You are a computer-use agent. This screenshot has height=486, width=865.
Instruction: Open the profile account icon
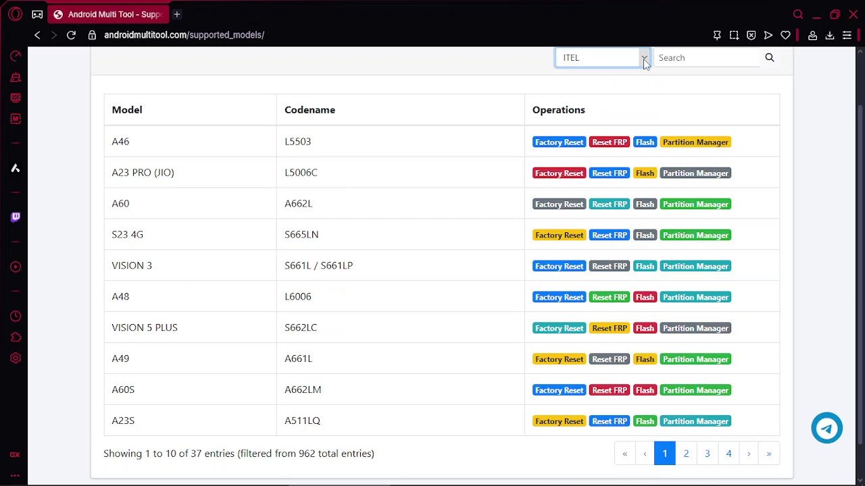pos(813,35)
